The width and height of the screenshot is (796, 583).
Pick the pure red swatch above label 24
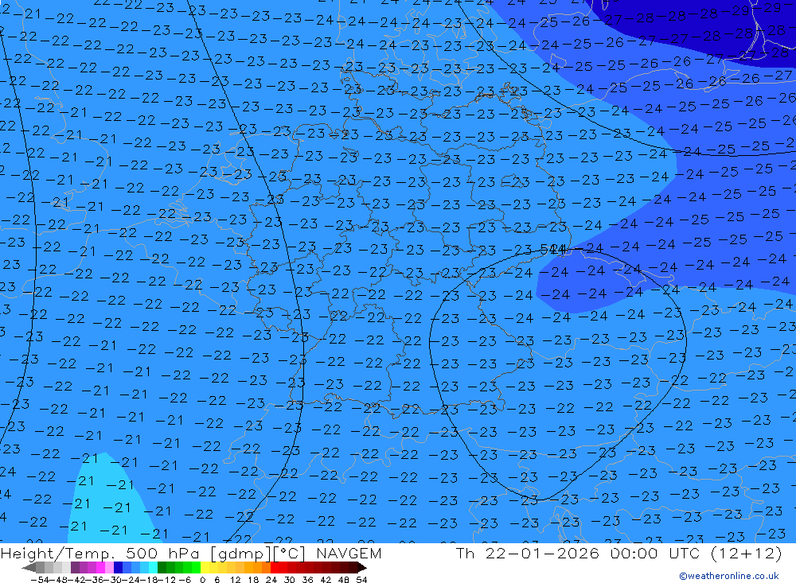(x=275, y=567)
